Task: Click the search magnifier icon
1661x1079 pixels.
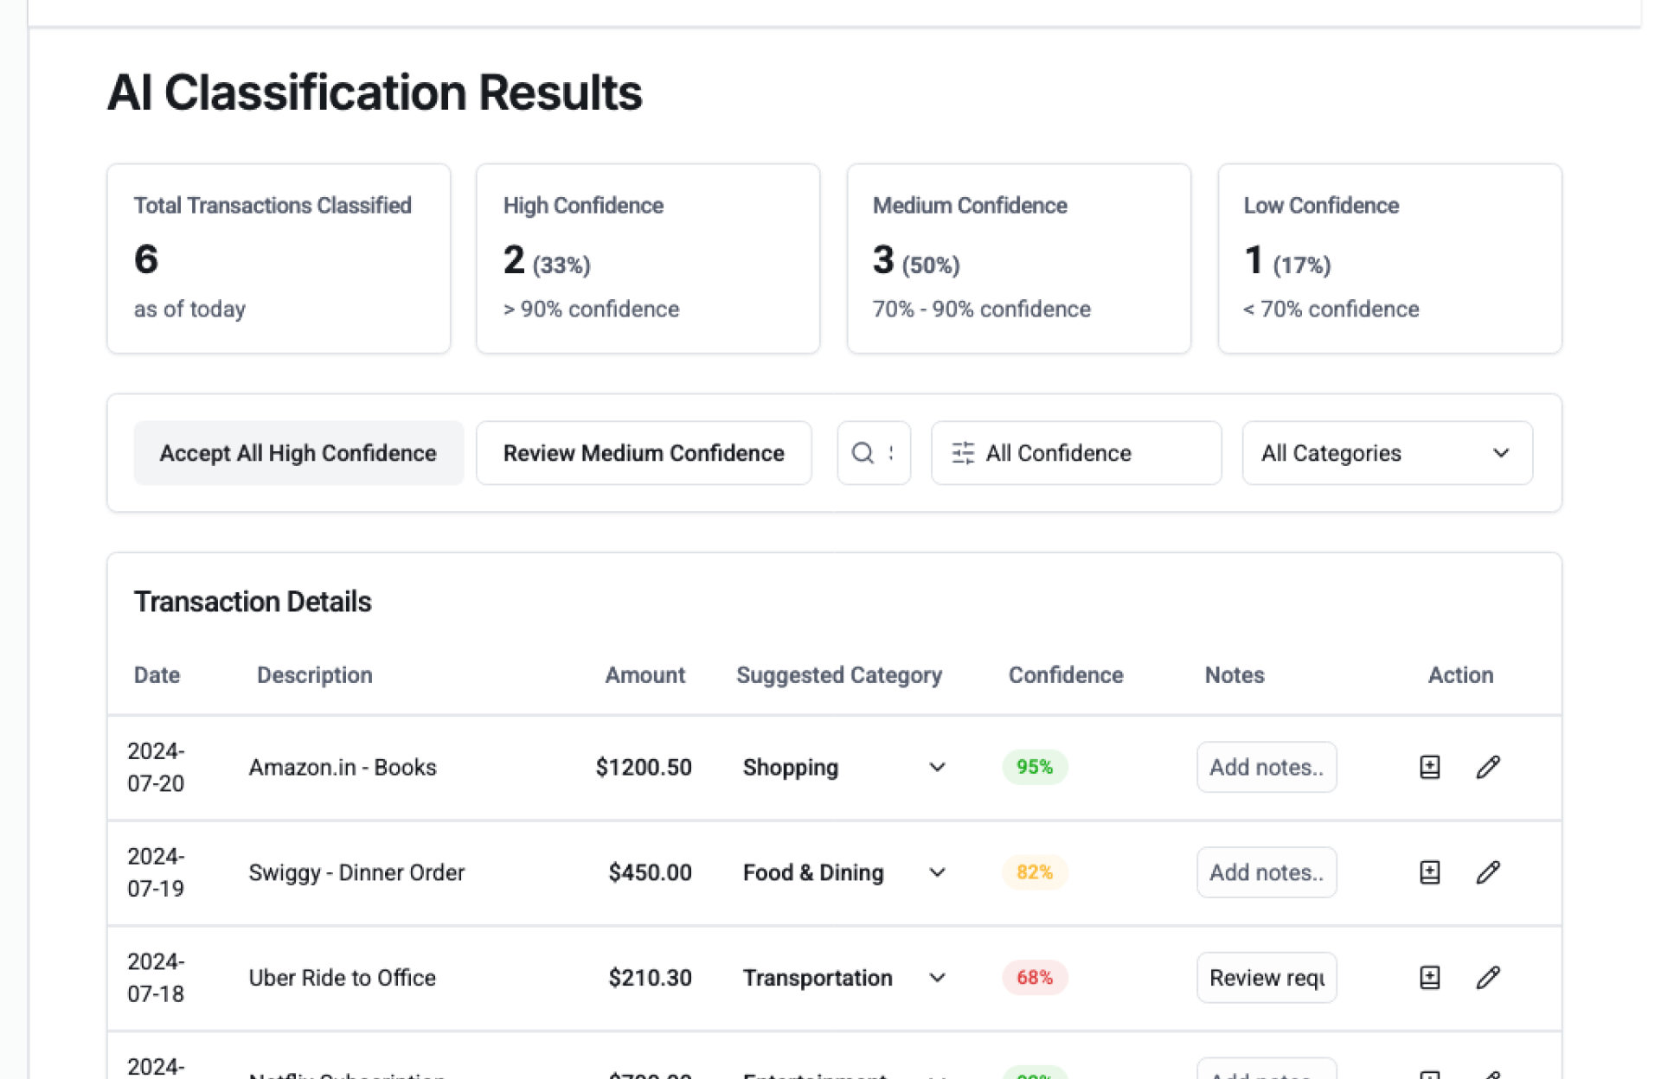Action: (x=863, y=453)
